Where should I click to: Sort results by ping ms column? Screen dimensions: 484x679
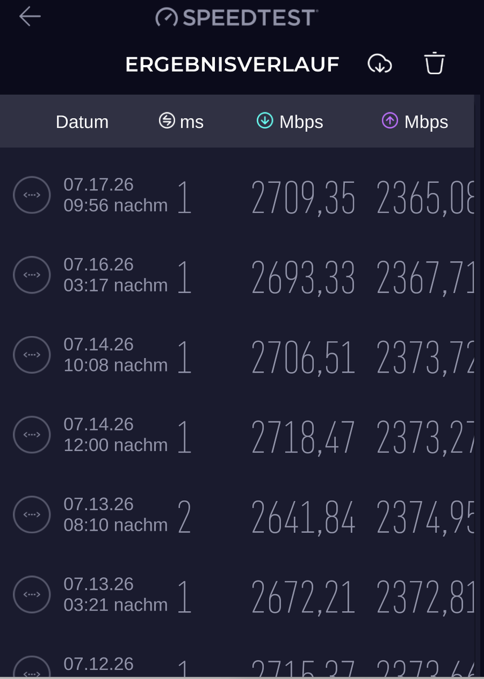[181, 122]
